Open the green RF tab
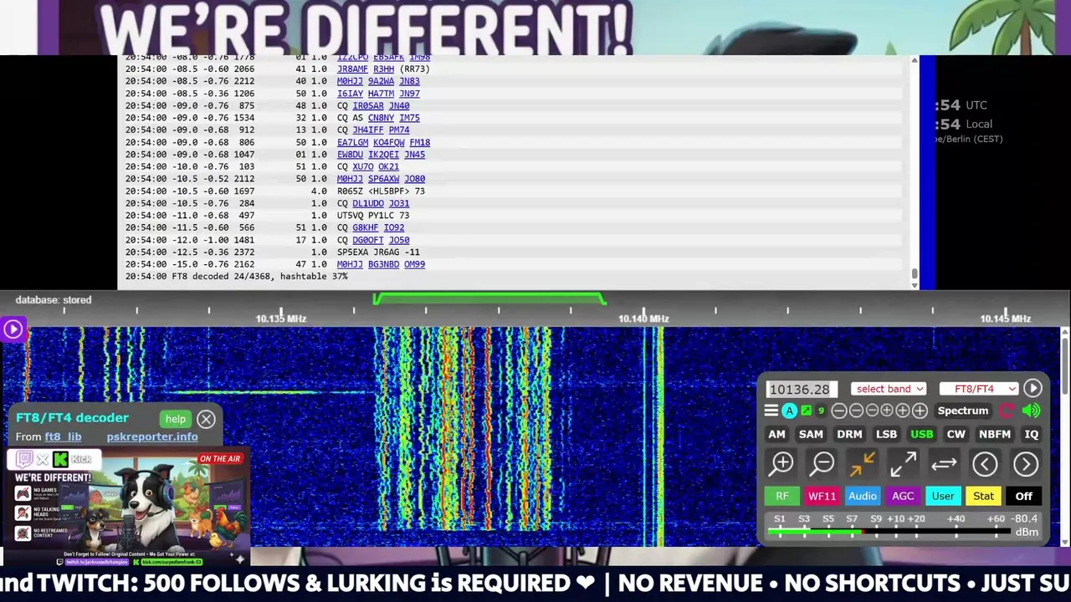Viewport: 1071px width, 602px height. [x=781, y=496]
